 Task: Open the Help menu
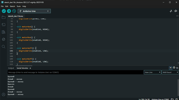coord(24,6)
